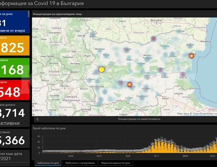Screen dimensions: 217x167
Task: Click the M05 label on chart axis
Action: pos(71,156)
